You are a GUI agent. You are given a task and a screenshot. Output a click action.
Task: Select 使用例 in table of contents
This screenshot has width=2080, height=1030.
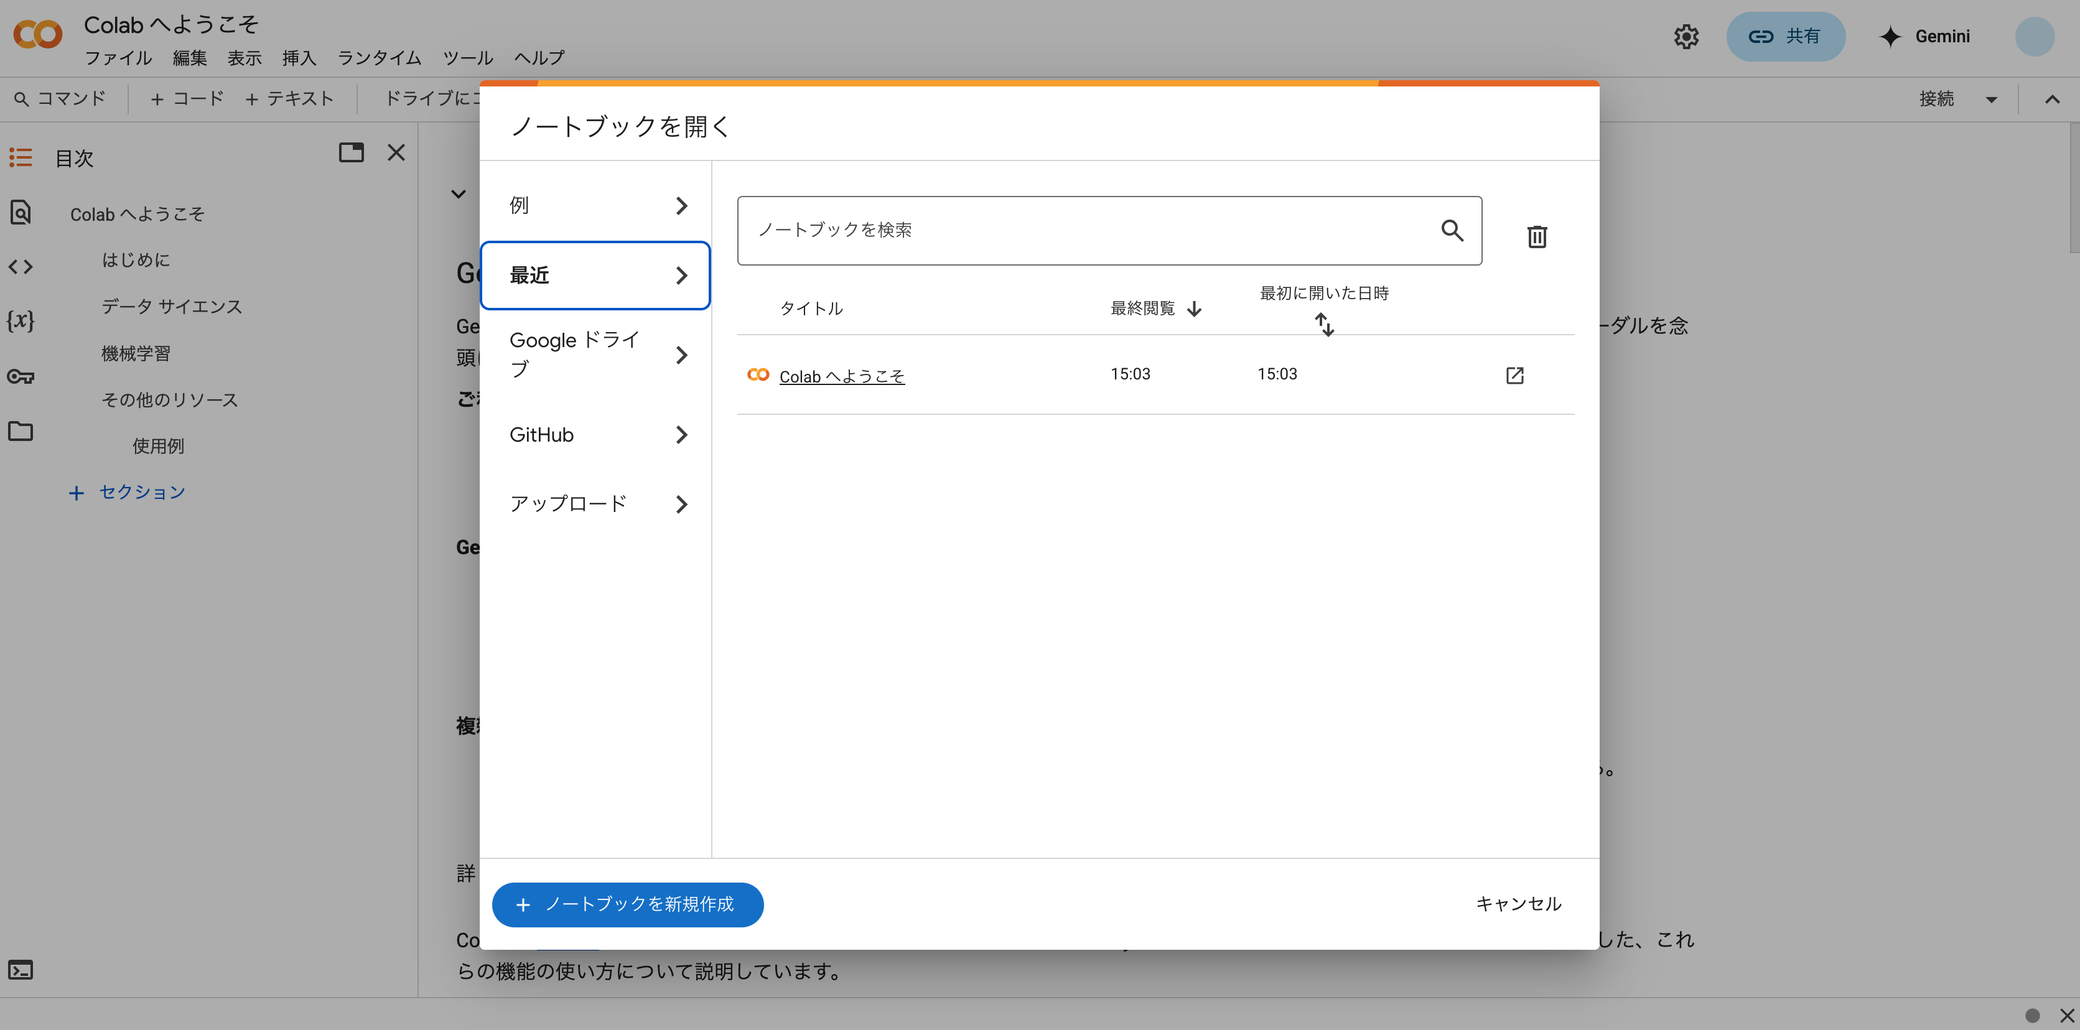(158, 447)
